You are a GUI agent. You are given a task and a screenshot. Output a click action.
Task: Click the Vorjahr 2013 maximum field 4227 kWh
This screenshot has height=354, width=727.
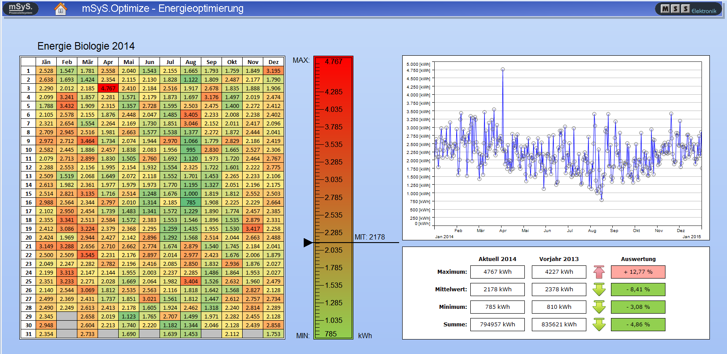coord(559,272)
